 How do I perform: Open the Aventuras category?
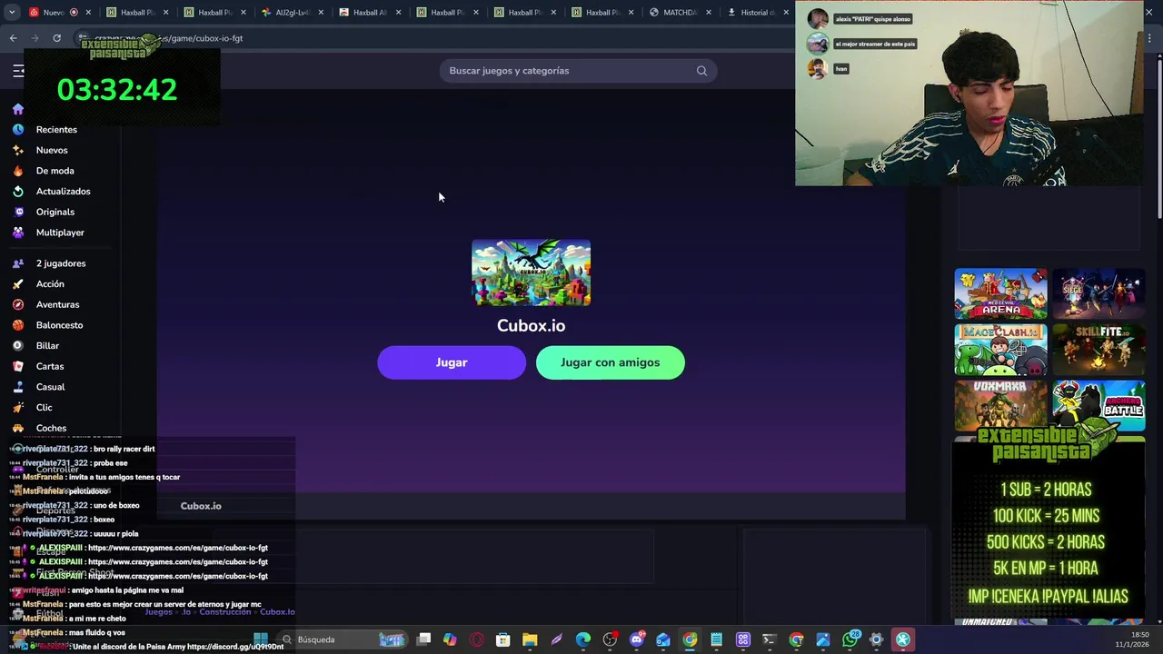(57, 305)
